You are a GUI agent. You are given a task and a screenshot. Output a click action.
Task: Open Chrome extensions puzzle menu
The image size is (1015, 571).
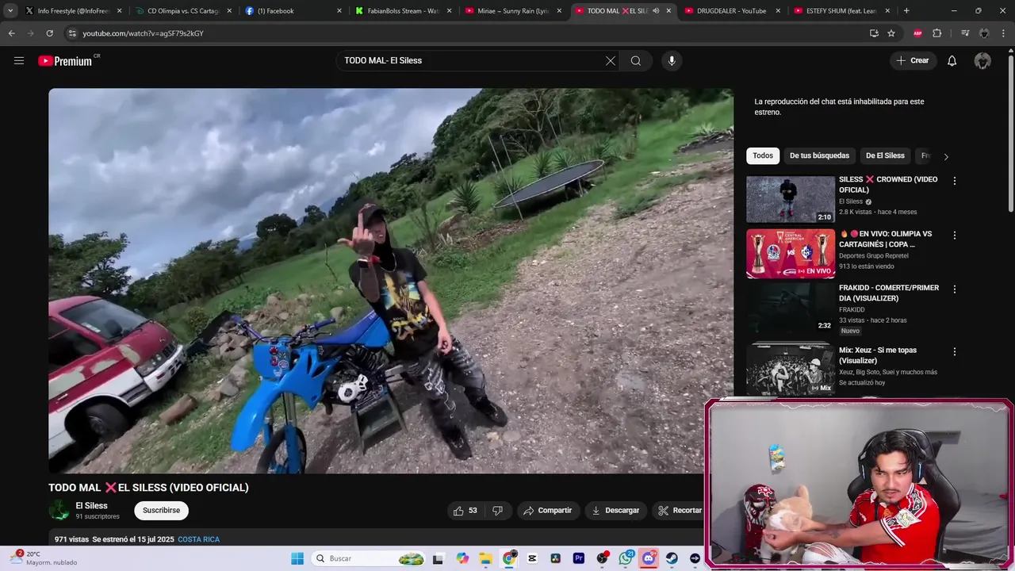[x=937, y=33]
